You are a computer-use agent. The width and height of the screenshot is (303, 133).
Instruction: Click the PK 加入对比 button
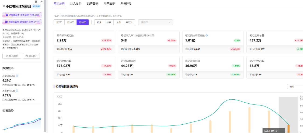click(x=32, y=56)
